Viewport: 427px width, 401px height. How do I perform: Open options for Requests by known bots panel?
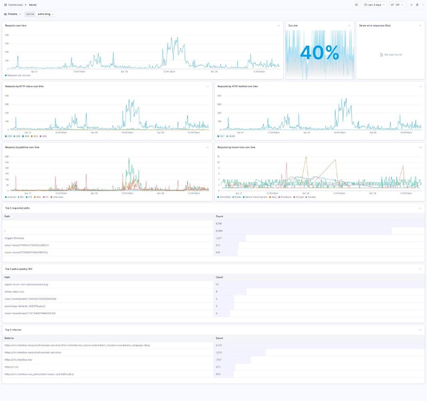[420, 147]
